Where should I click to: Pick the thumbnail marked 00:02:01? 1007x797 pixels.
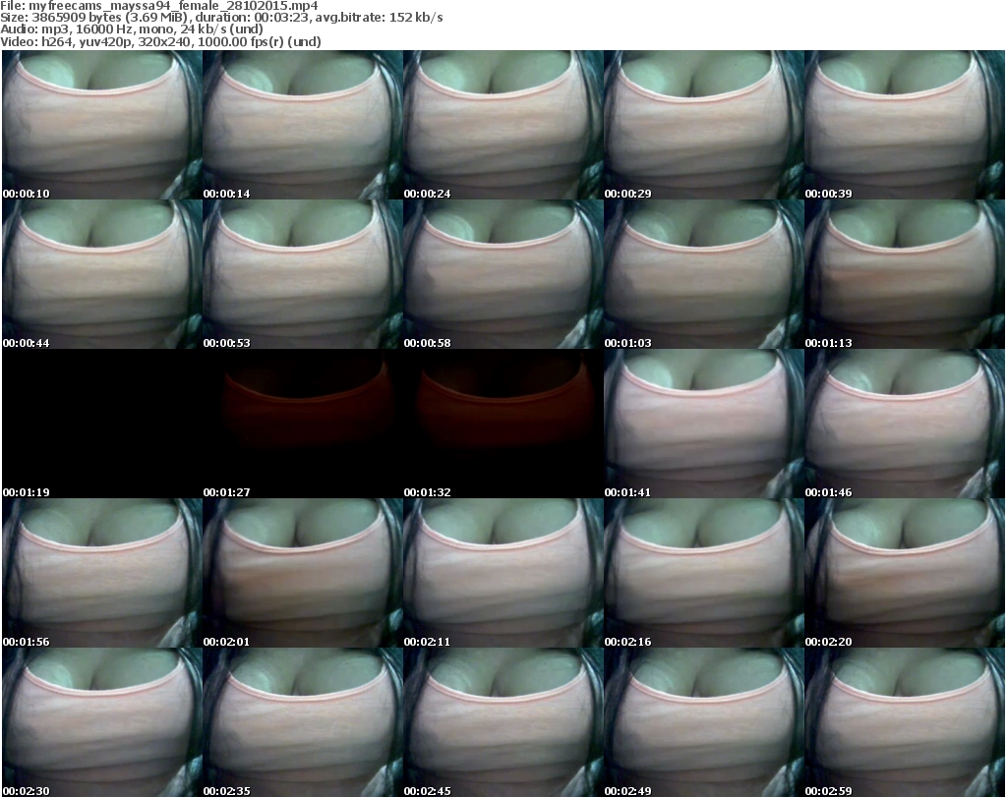(x=303, y=573)
